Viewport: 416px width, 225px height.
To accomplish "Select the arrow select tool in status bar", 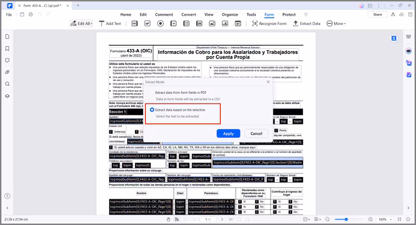I will pos(176,220).
